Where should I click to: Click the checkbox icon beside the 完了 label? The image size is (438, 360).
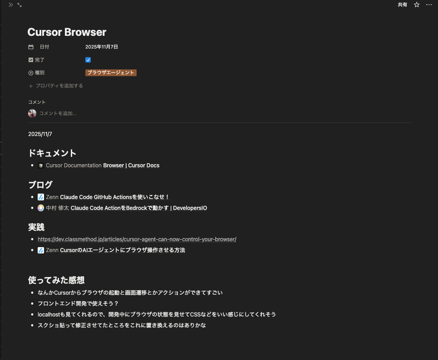(30, 59)
